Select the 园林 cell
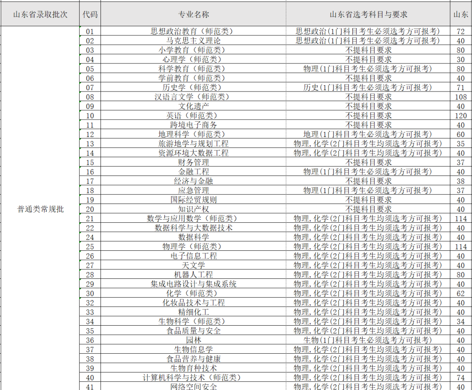The height and width of the screenshot is (390, 472). coord(193,339)
